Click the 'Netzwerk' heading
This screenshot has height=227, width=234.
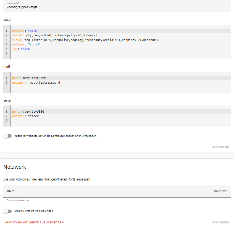[x=15, y=167]
